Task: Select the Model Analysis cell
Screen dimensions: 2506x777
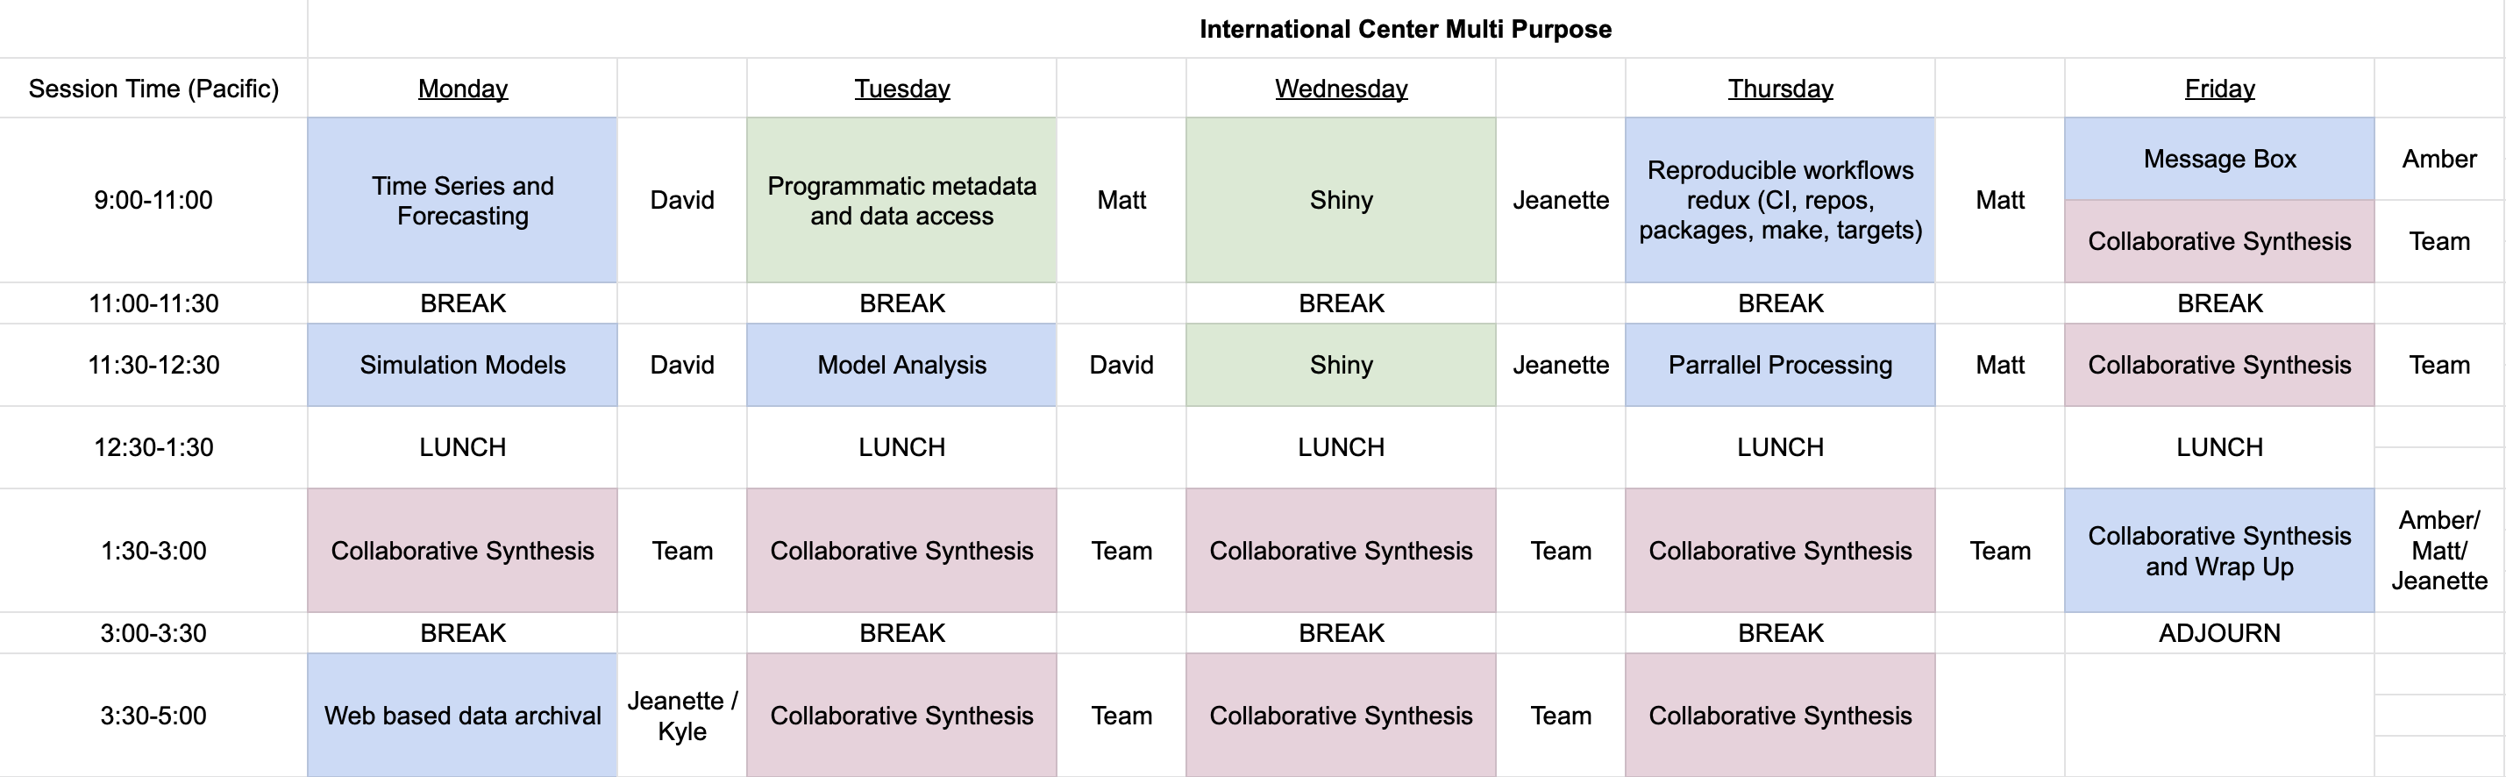Action: 901,365
